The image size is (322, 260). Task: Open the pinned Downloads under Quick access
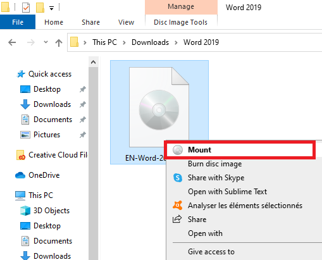click(52, 104)
